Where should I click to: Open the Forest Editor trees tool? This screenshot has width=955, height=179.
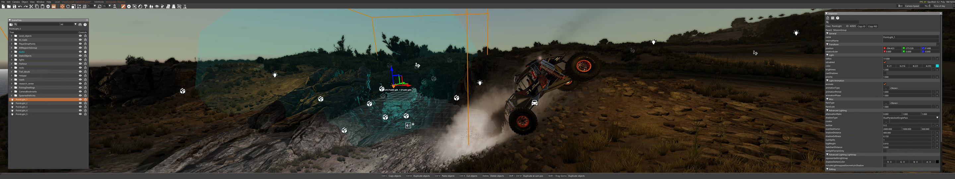click(151, 6)
